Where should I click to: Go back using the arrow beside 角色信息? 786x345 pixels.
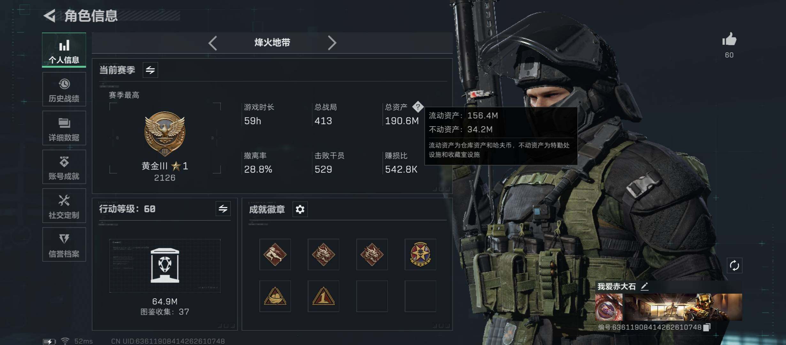pyautogui.click(x=50, y=15)
